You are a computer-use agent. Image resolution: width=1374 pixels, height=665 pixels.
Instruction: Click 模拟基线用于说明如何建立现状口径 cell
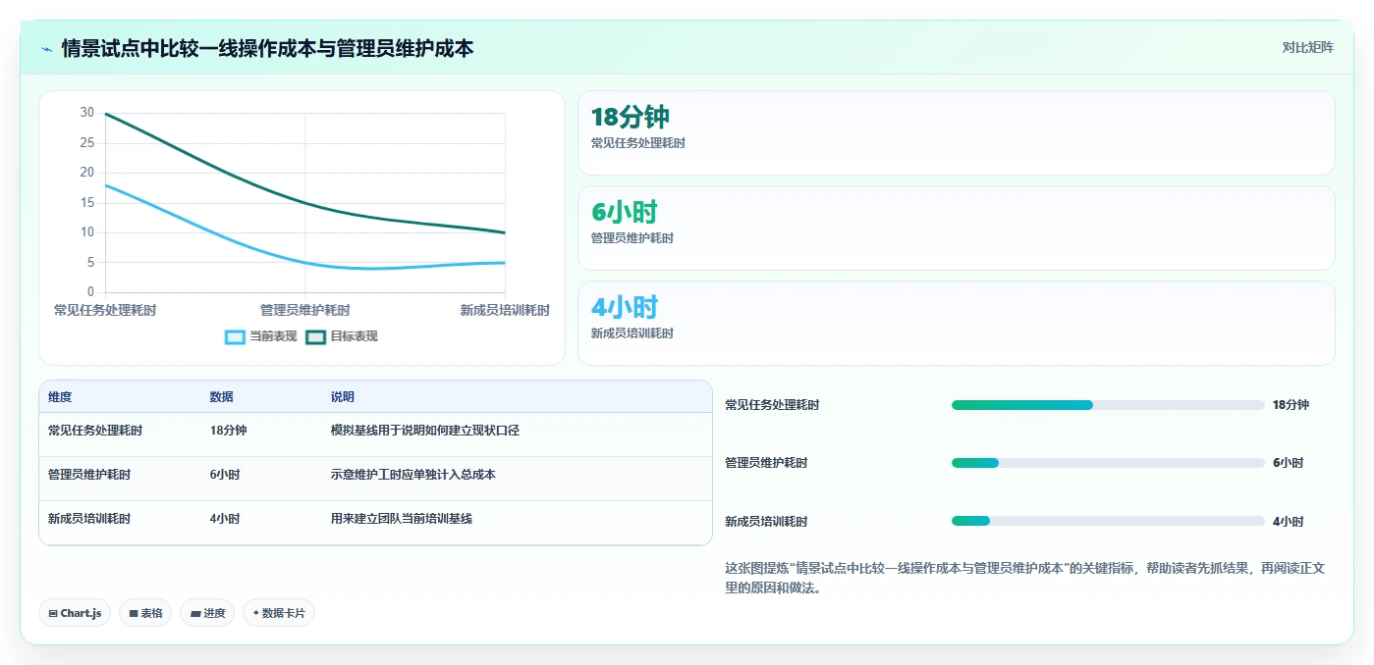coord(425,431)
